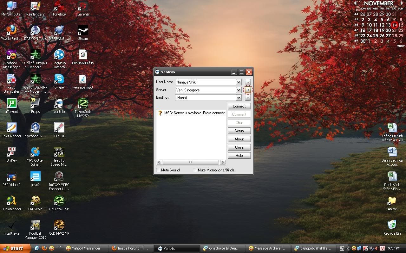The height and width of the screenshot is (253, 406).
Task: Select day 21 in November calendar
Action: point(394,30)
